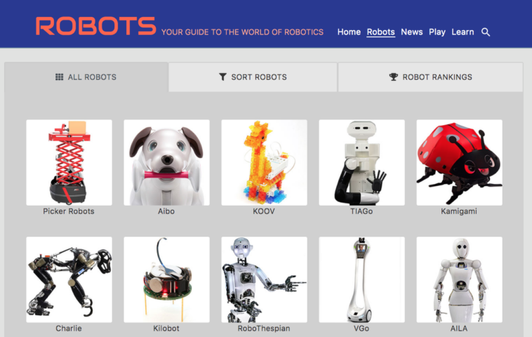Go to Home in navigation
The height and width of the screenshot is (337, 532).
(x=349, y=32)
